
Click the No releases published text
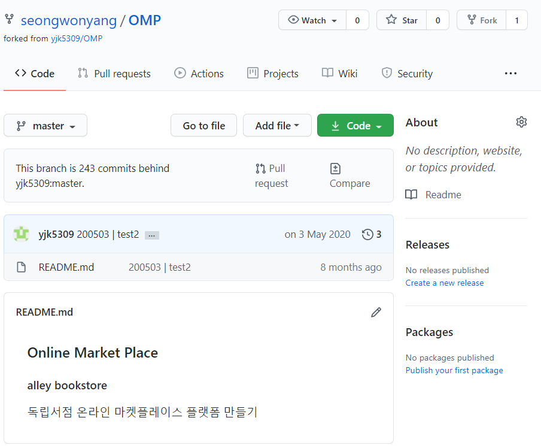(x=447, y=270)
